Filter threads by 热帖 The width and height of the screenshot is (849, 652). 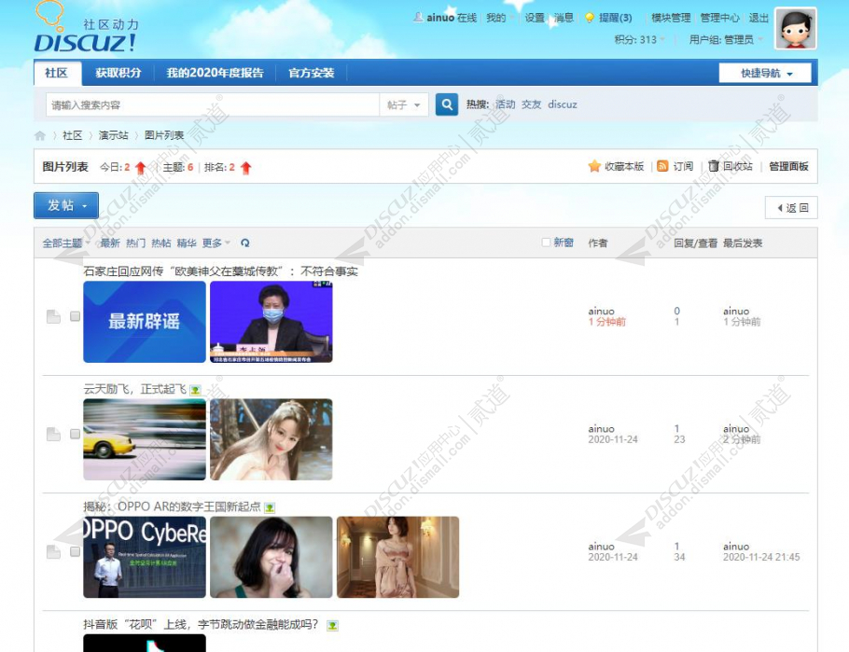(x=161, y=243)
